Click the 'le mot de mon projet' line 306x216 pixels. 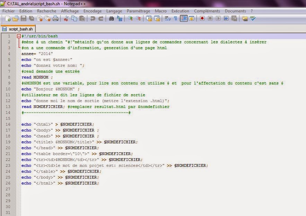[x=115, y=165]
